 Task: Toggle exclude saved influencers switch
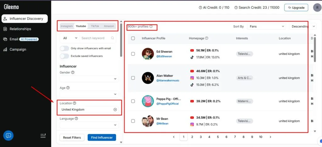[64, 56]
